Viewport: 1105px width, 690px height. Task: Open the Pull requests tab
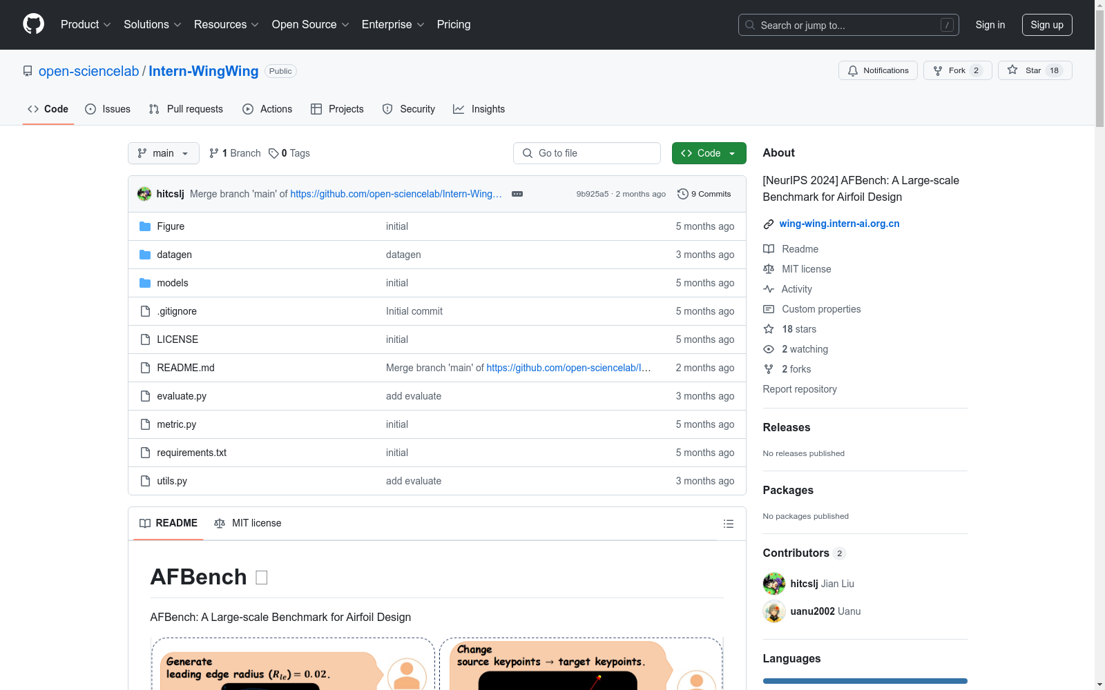pyautogui.click(x=186, y=109)
